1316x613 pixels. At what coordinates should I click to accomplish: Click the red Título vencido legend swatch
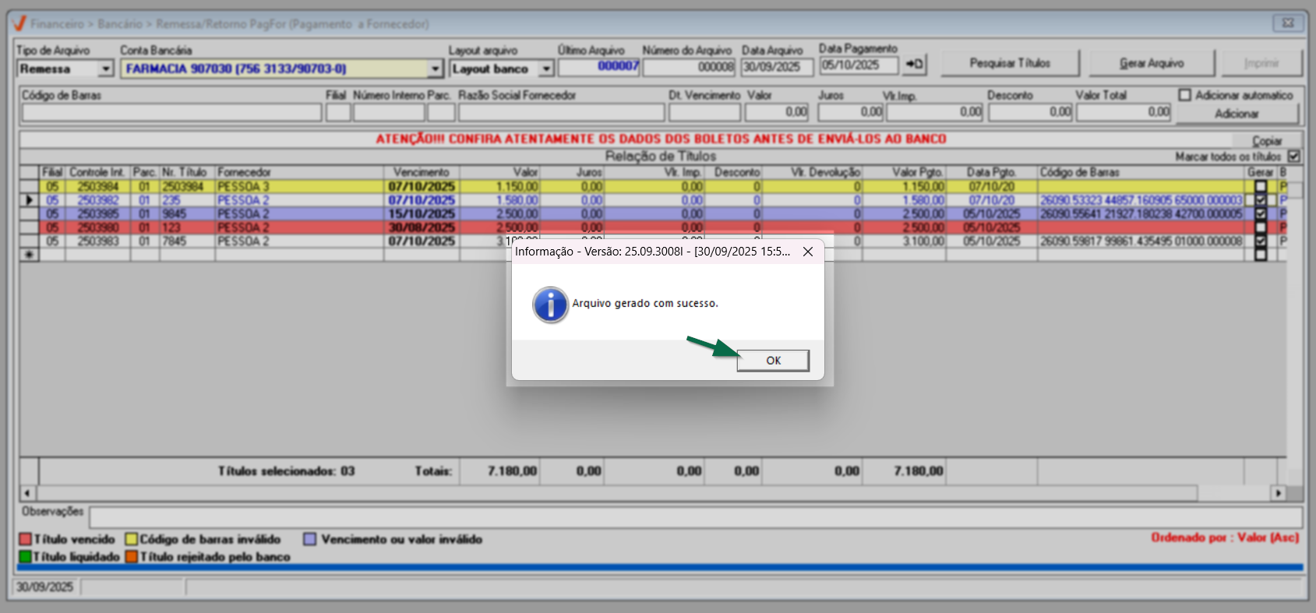click(25, 539)
